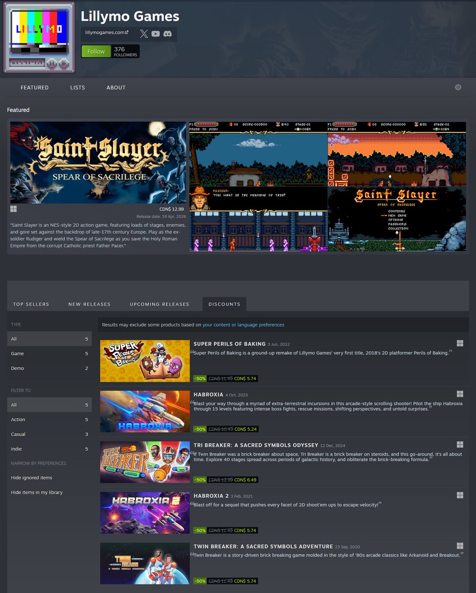
Task: Select the Upcoming Releases tab
Action: 159,304
